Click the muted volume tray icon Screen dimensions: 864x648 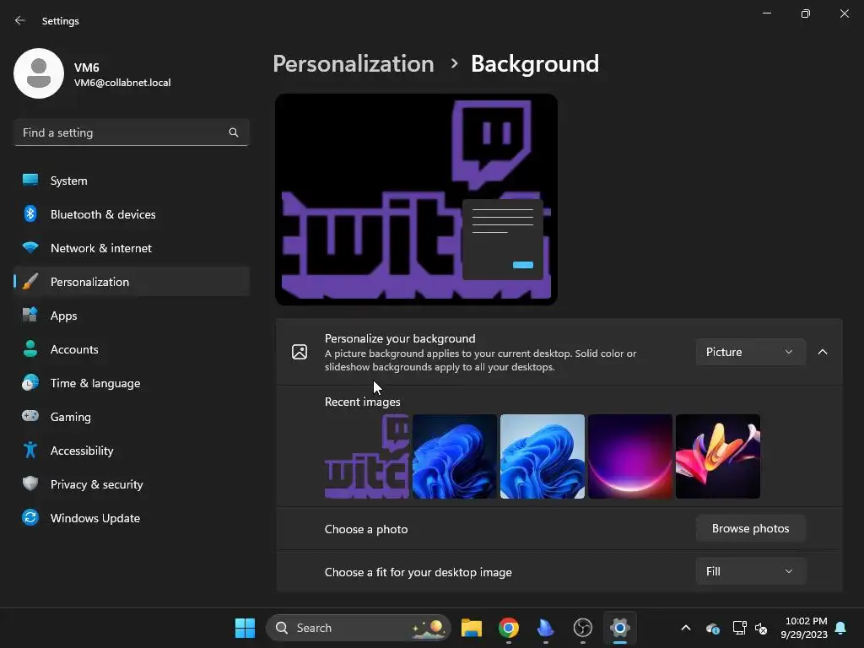(762, 628)
